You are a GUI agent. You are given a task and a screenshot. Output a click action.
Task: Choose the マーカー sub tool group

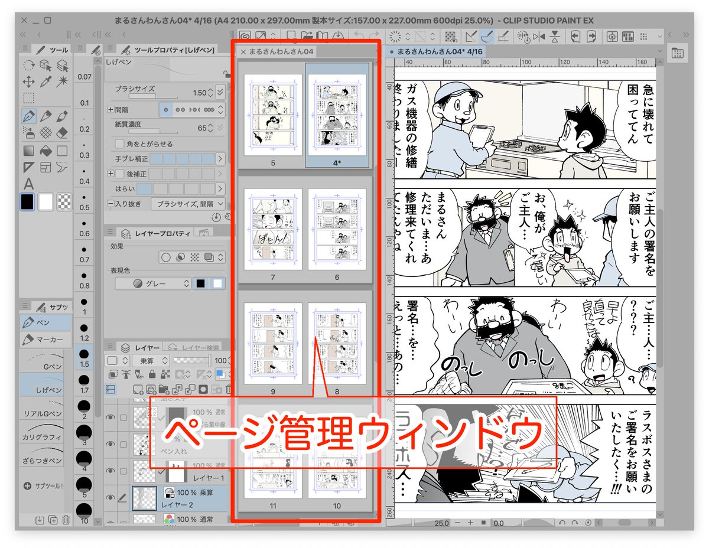(x=45, y=340)
